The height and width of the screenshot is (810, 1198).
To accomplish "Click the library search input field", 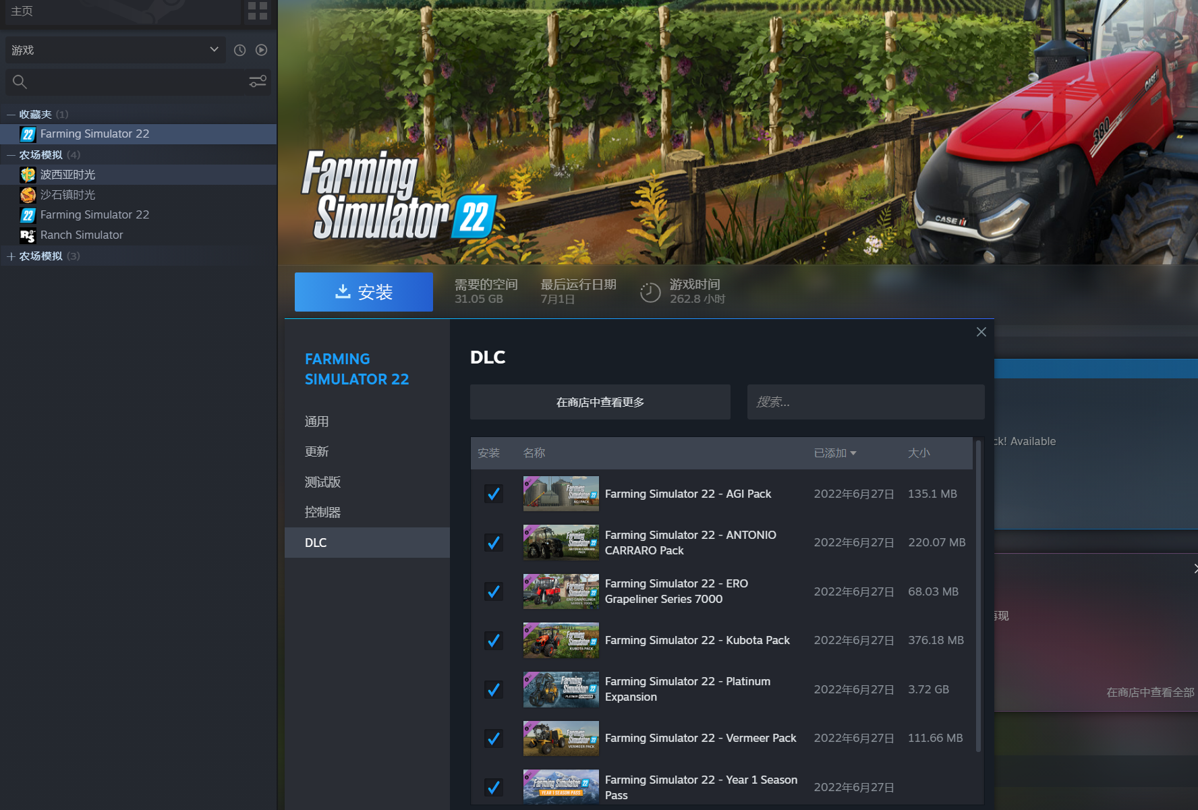I will tap(138, 82).
